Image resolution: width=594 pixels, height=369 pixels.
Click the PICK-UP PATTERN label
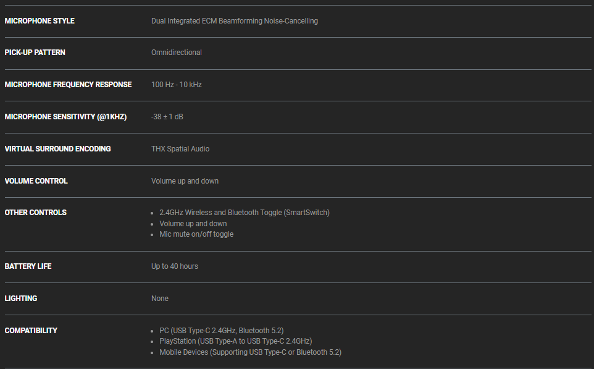(35, 53)
